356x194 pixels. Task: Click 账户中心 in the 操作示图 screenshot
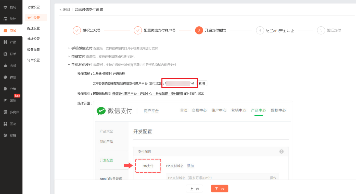click(219, 111)
